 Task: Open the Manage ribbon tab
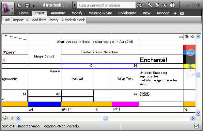coord(163,13)
